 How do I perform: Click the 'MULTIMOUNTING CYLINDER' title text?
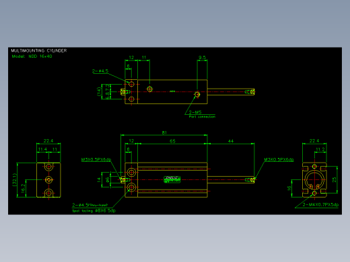pos(39,50)
